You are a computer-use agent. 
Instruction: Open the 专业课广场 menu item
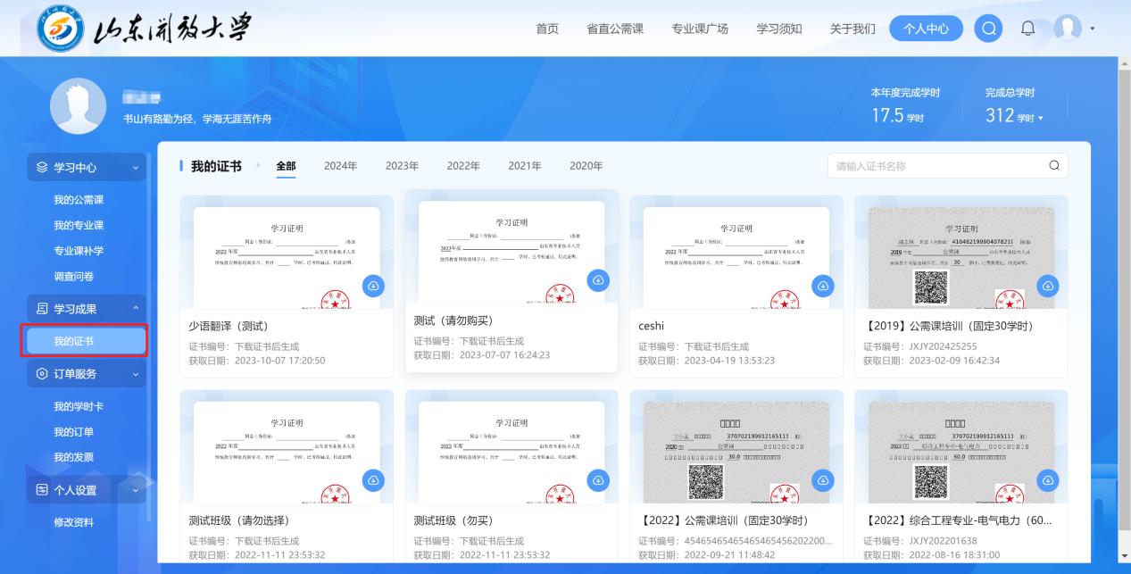[x=699, y=28]
